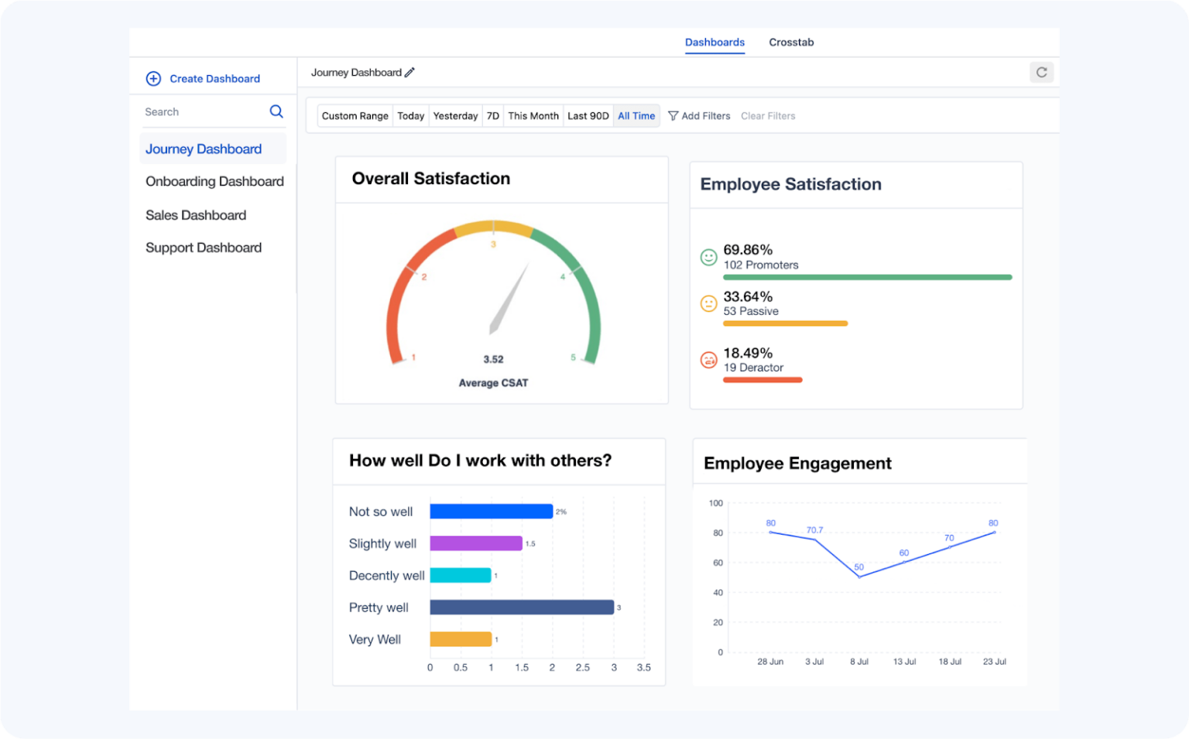Click the refresh icon to reload the dashboard
Viewport: 1189px width, 739px height.
[x=1042, y=72]
